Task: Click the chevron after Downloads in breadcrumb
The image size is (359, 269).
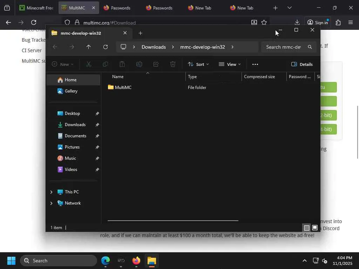Action: (173, 47)
